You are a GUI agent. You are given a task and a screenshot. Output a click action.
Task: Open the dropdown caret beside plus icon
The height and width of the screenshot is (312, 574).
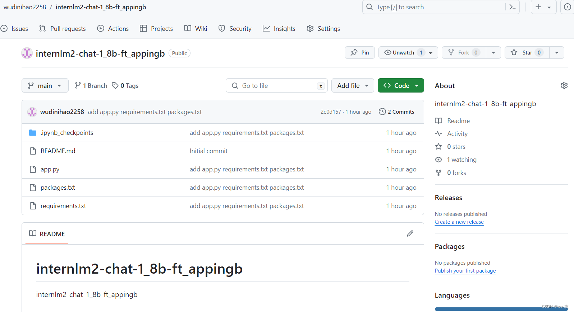(x=549, y=7)
